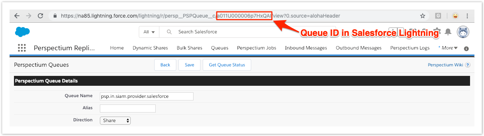Image resolution: width=484 pixels, height=136 pixels.
Task: Expand the More navigation menu
Action: 448,48
